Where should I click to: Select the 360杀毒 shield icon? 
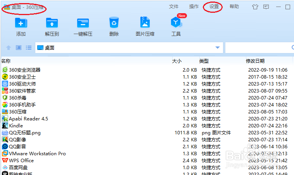click(x=5, y=98)
